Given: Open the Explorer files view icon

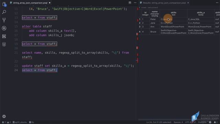Looking at the screenshot, I should point(4,4).
